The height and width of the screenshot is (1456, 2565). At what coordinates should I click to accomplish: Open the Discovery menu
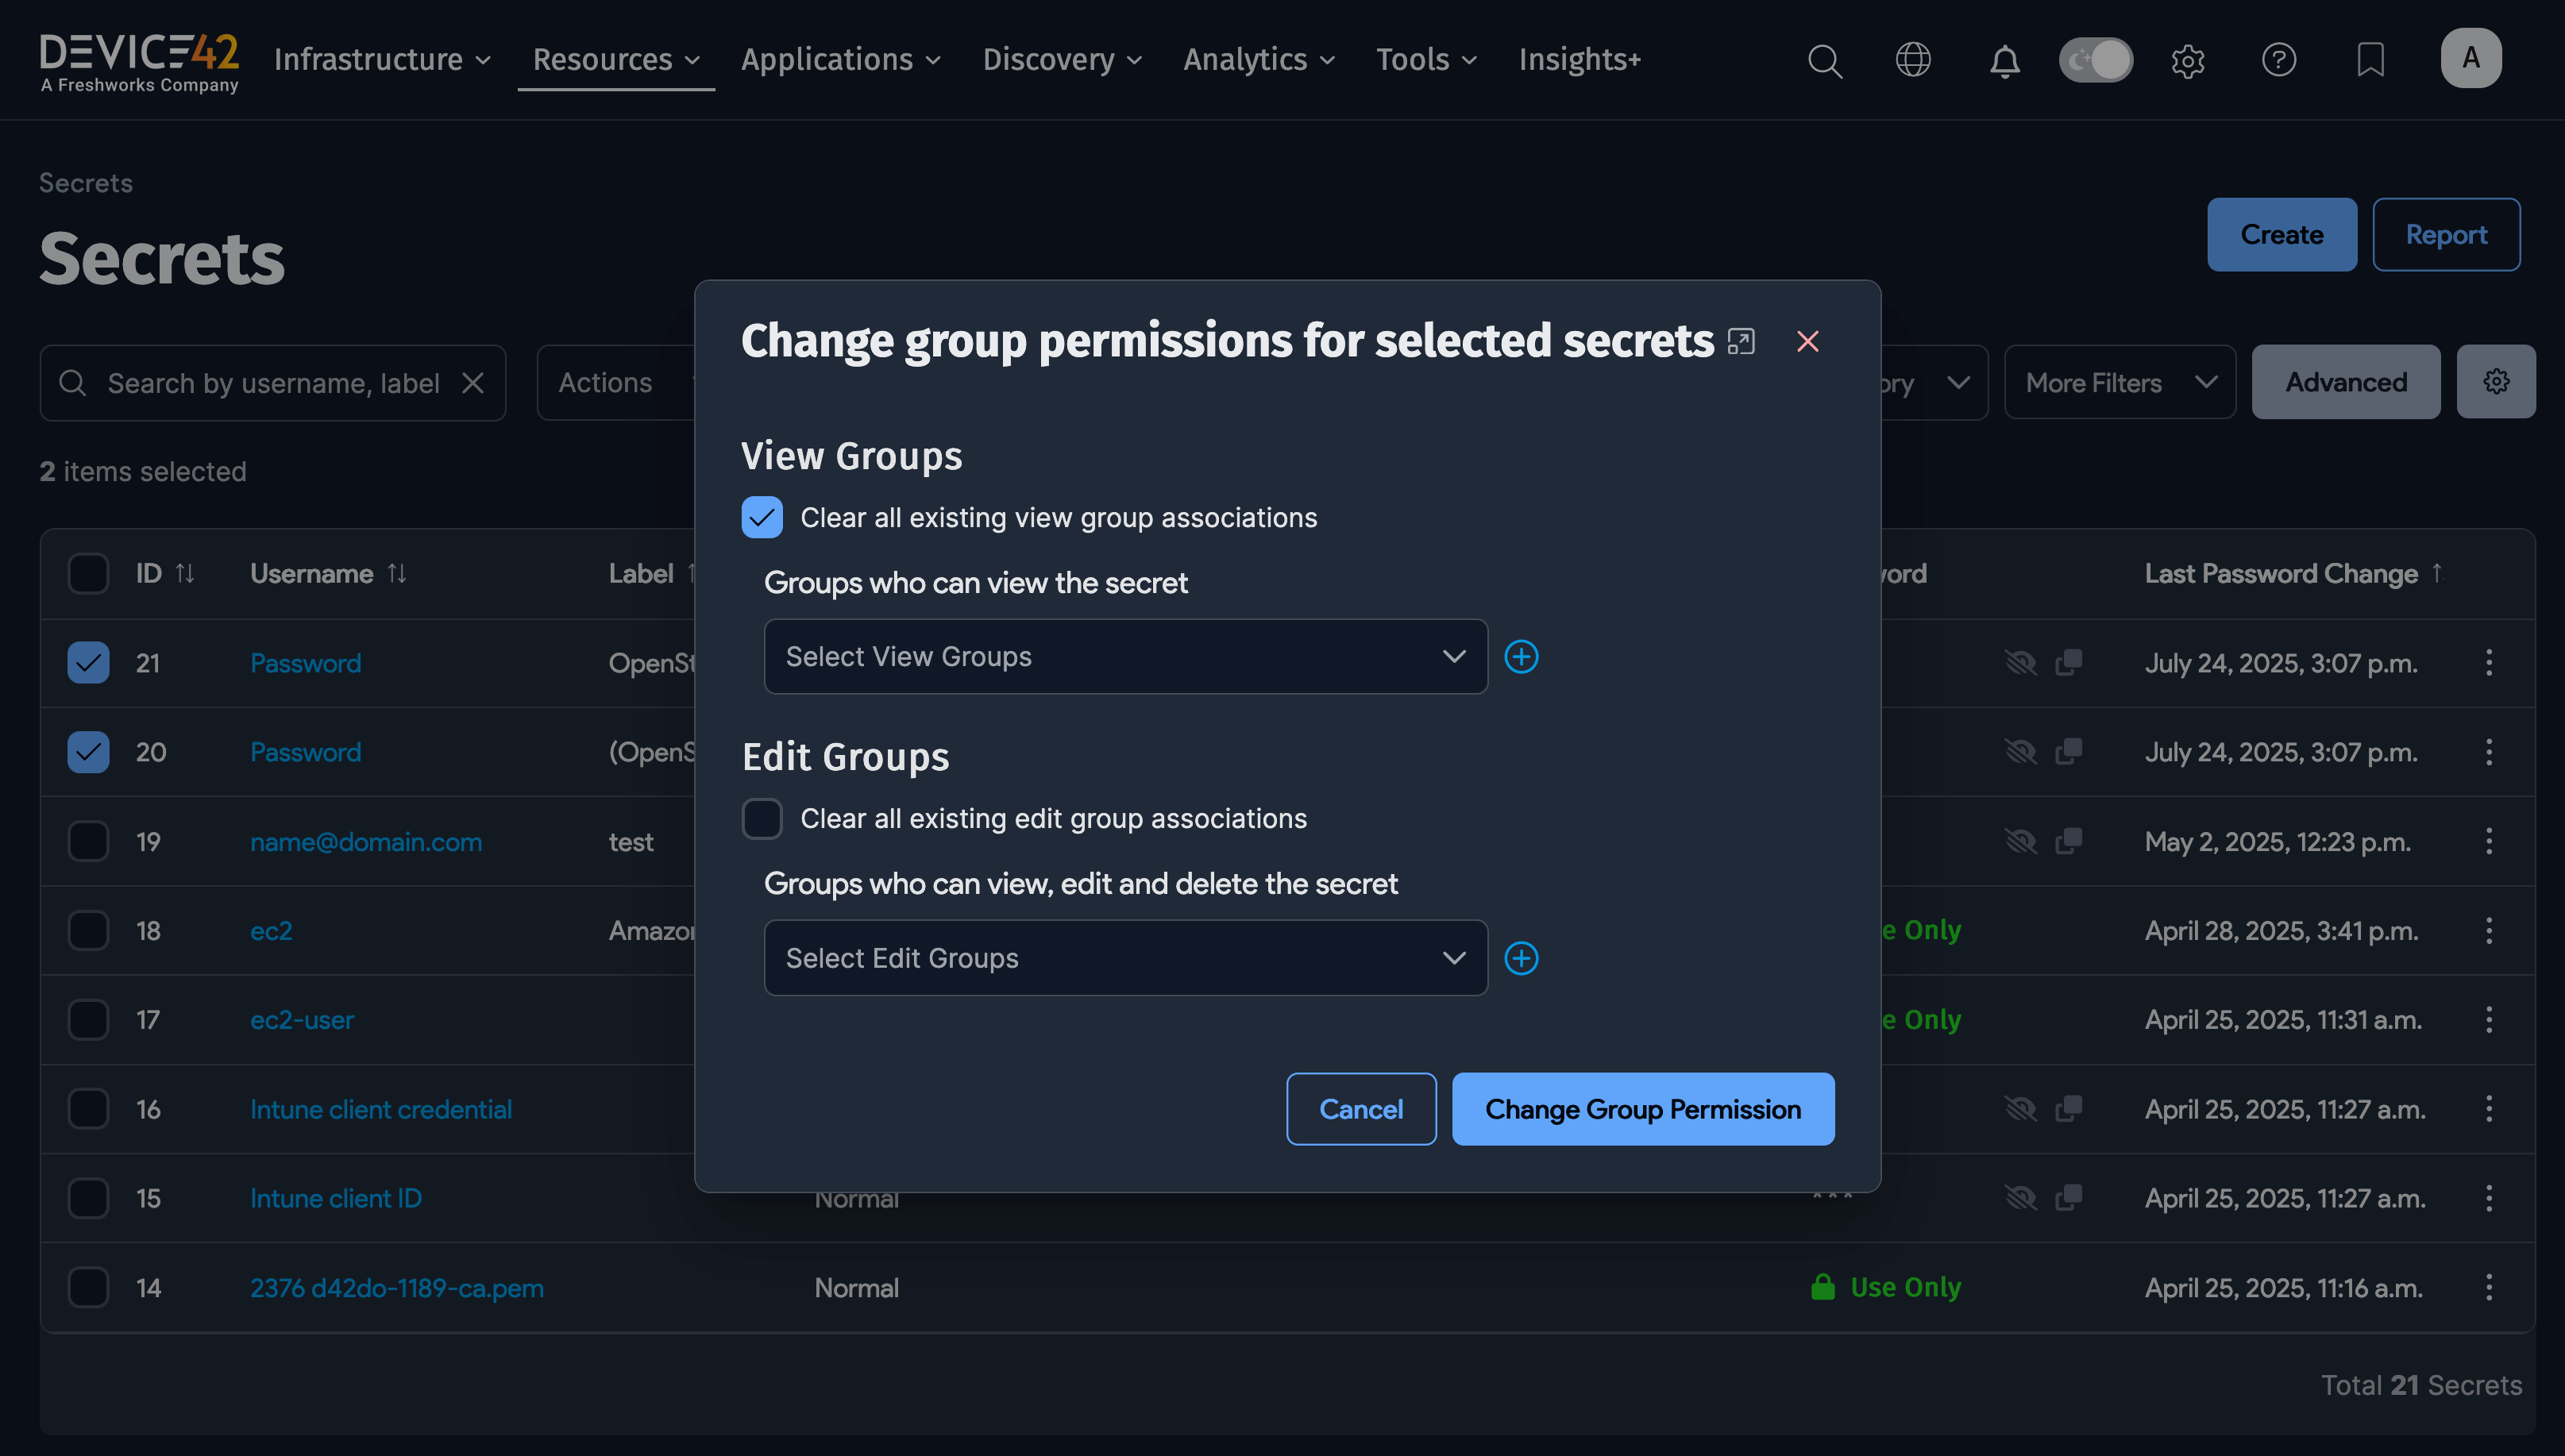(1061, 60)
